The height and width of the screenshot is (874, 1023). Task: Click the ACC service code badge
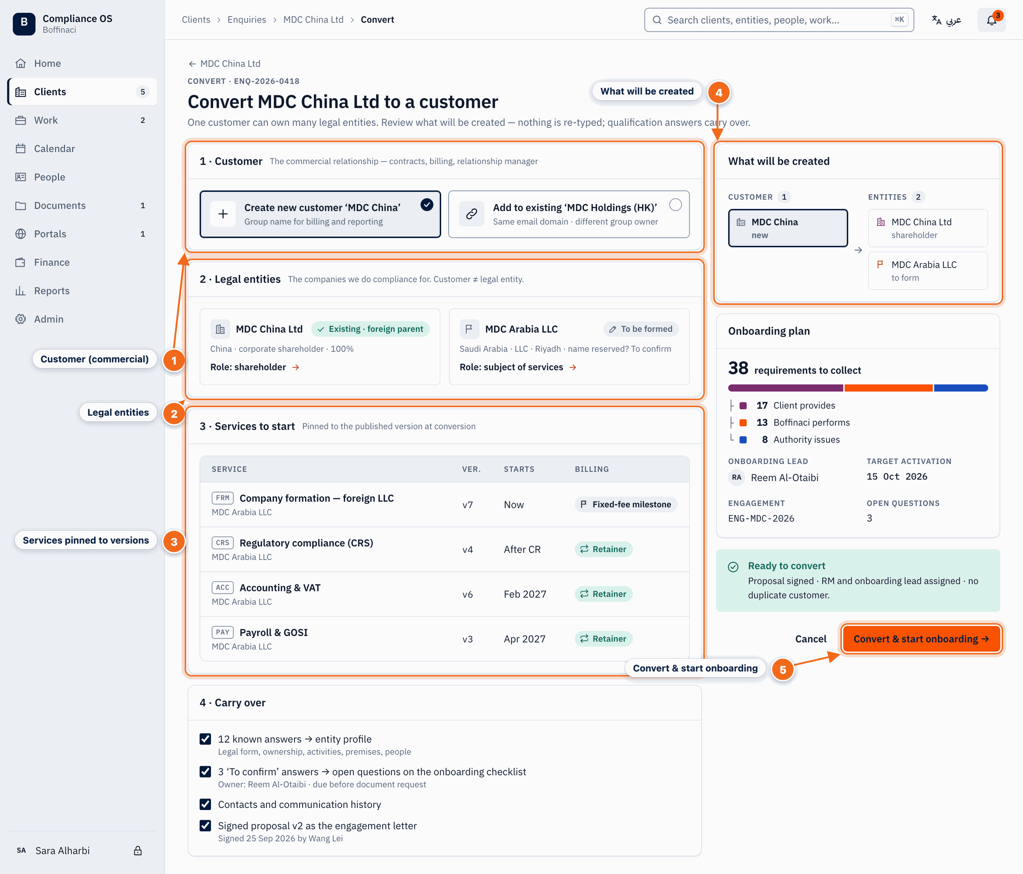[x=222, y=587]
